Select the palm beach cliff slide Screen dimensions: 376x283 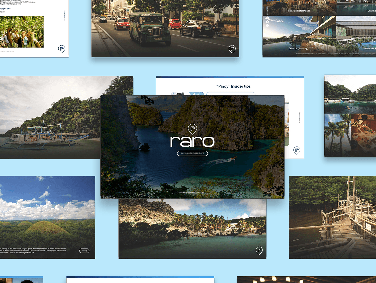tap(192, 229)
